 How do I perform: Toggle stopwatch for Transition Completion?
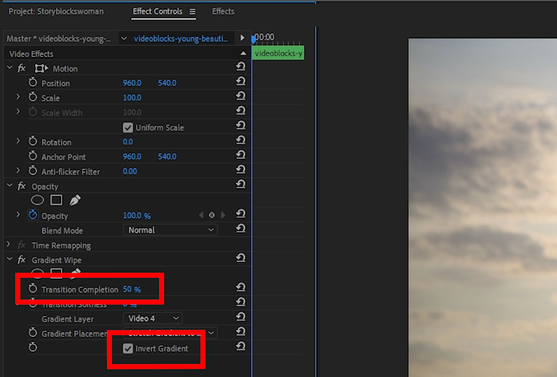(x=33, y=288)
